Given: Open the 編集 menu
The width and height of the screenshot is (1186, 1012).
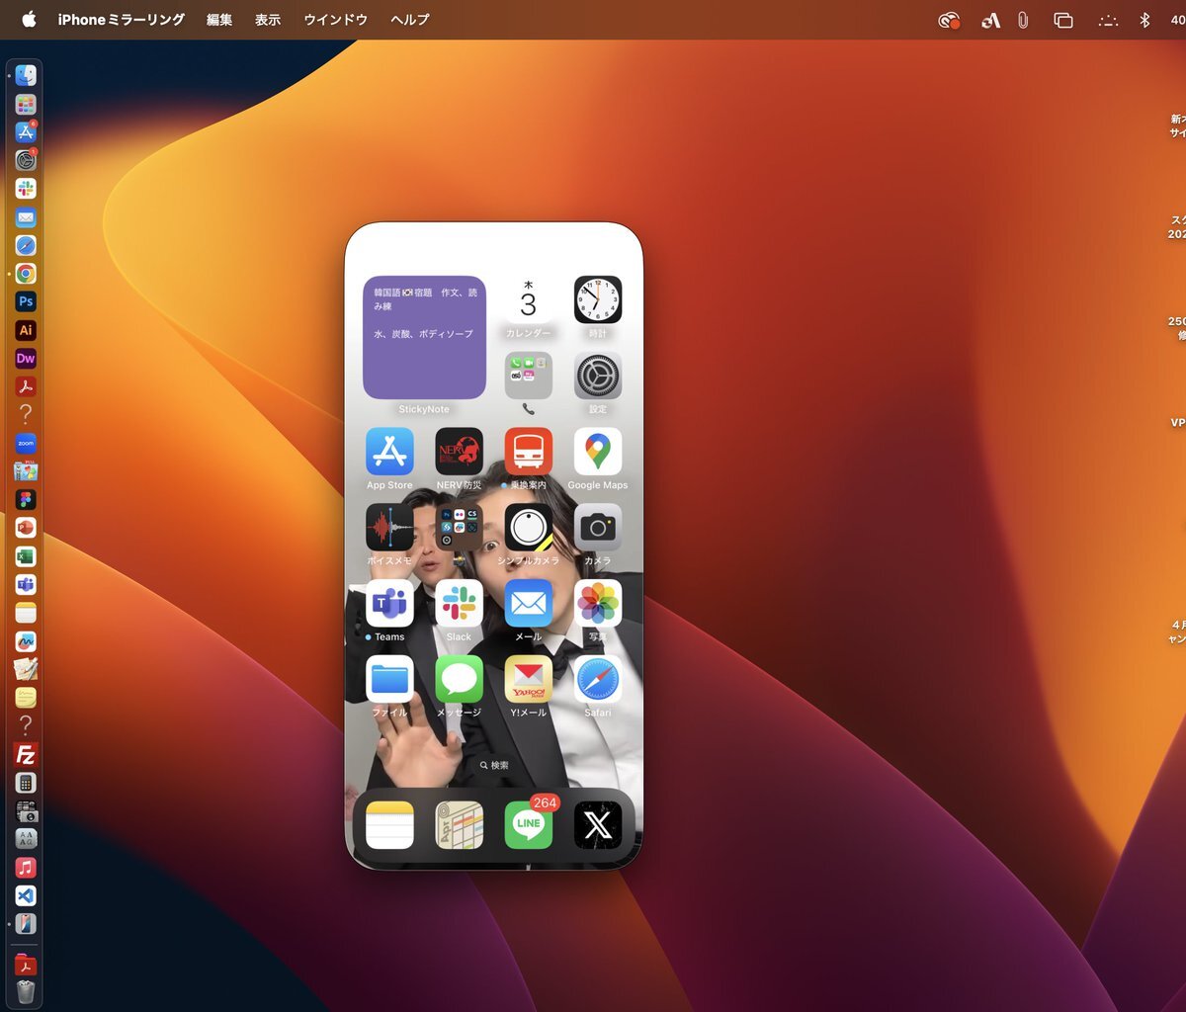Looking at the screenshot, I should (x=219, y=20).
